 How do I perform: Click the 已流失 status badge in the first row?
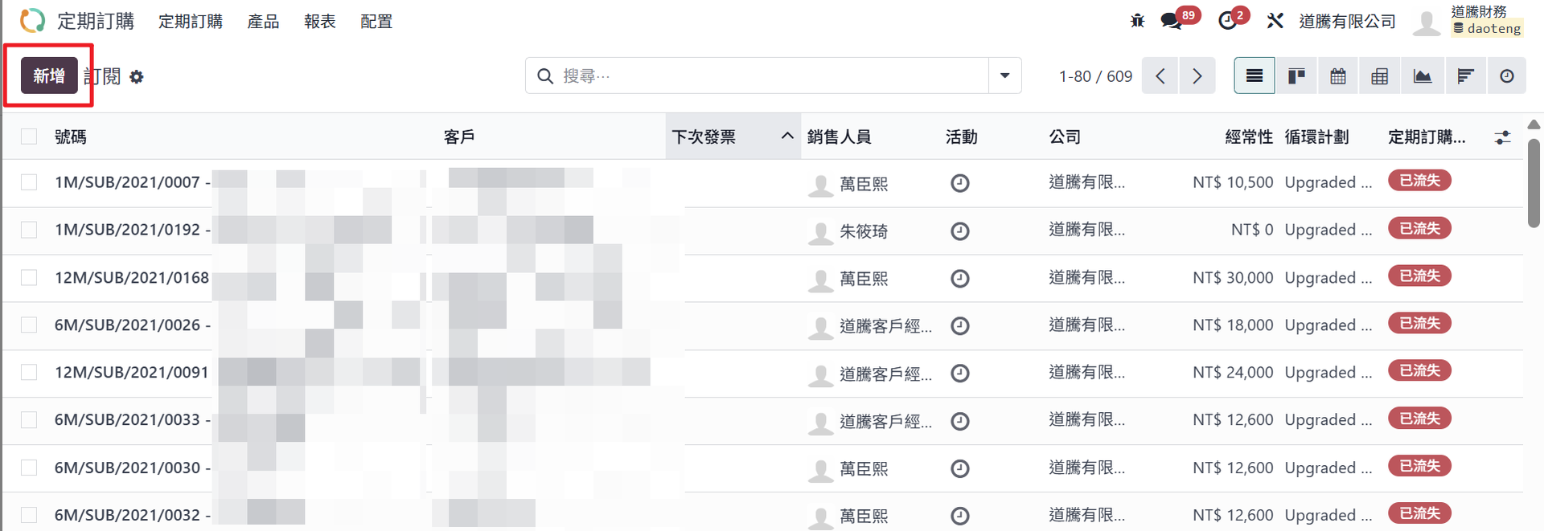click(x=1419, y=181)
